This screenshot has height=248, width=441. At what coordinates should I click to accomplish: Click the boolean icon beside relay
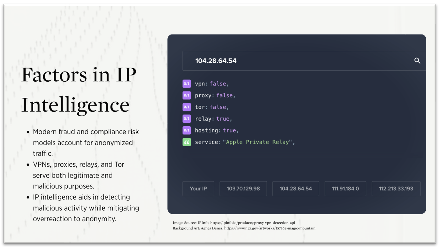coord(186,119)
